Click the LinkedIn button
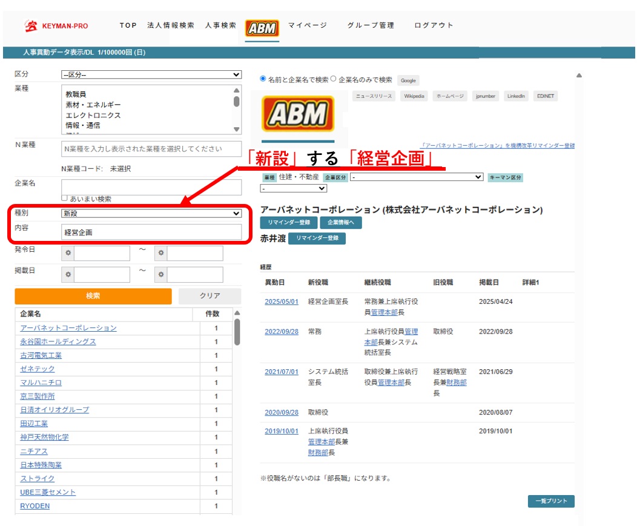Screen dimensions: 637x526 point(516,96)
